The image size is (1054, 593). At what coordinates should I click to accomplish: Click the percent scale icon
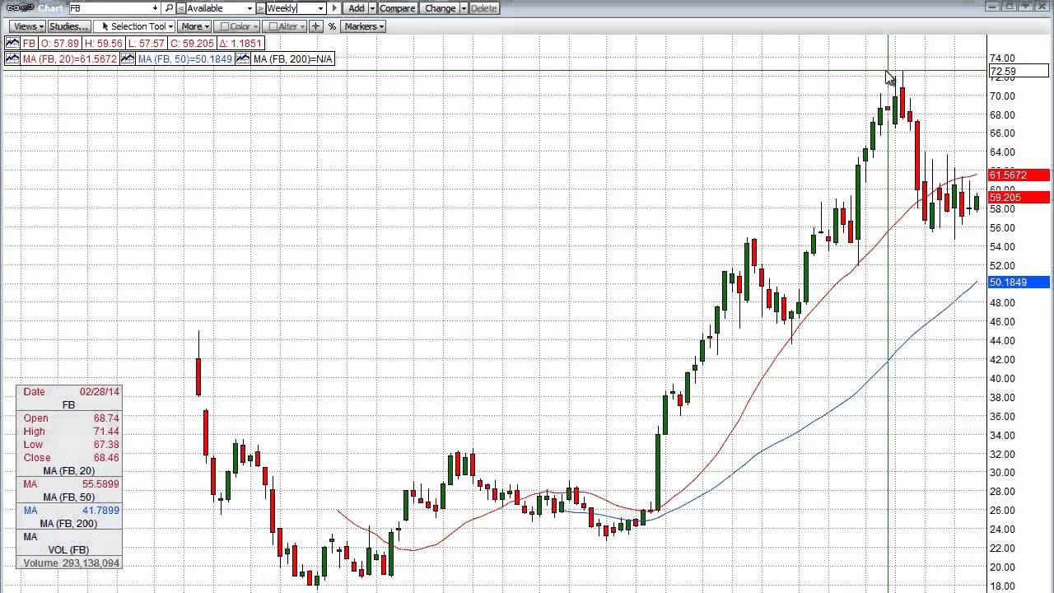tap(332, 26)
